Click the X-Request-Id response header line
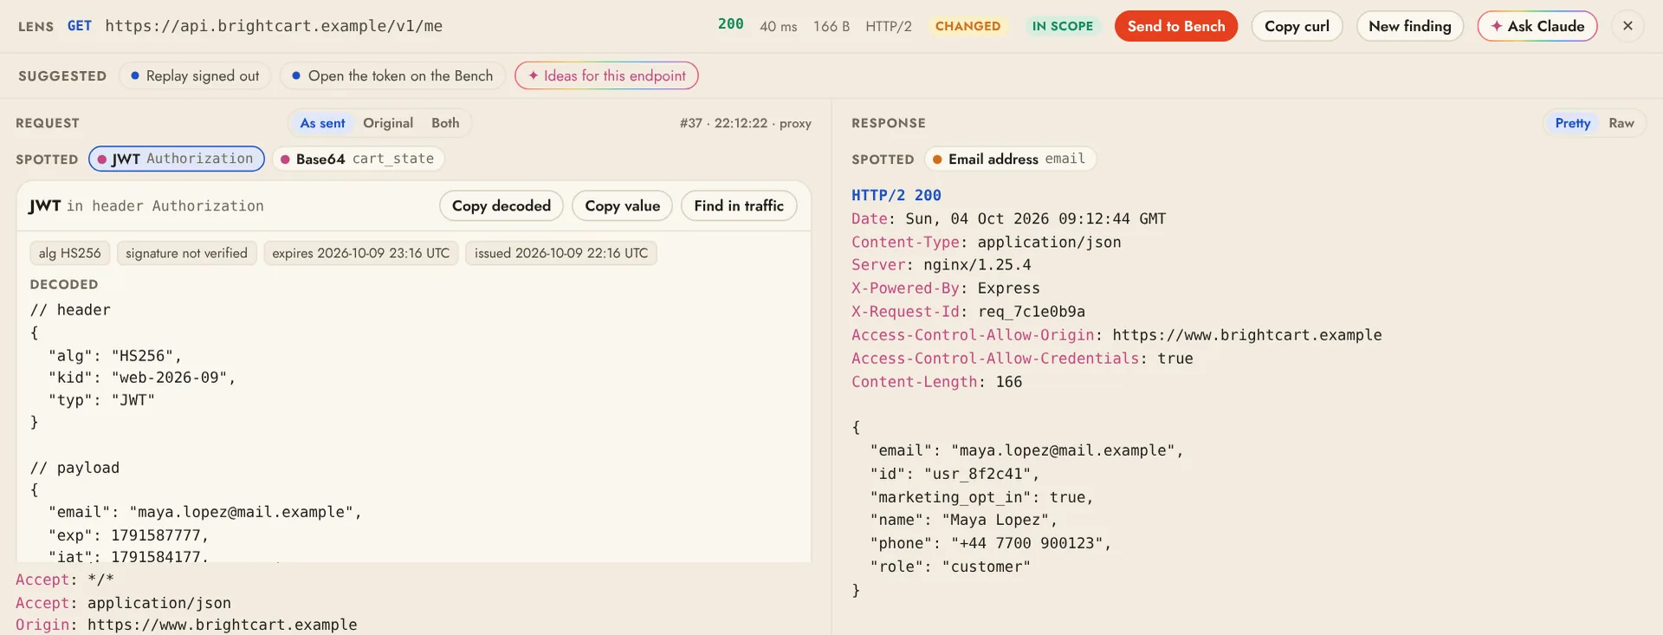Screen dimensions: 1663x635 (968, 312)
